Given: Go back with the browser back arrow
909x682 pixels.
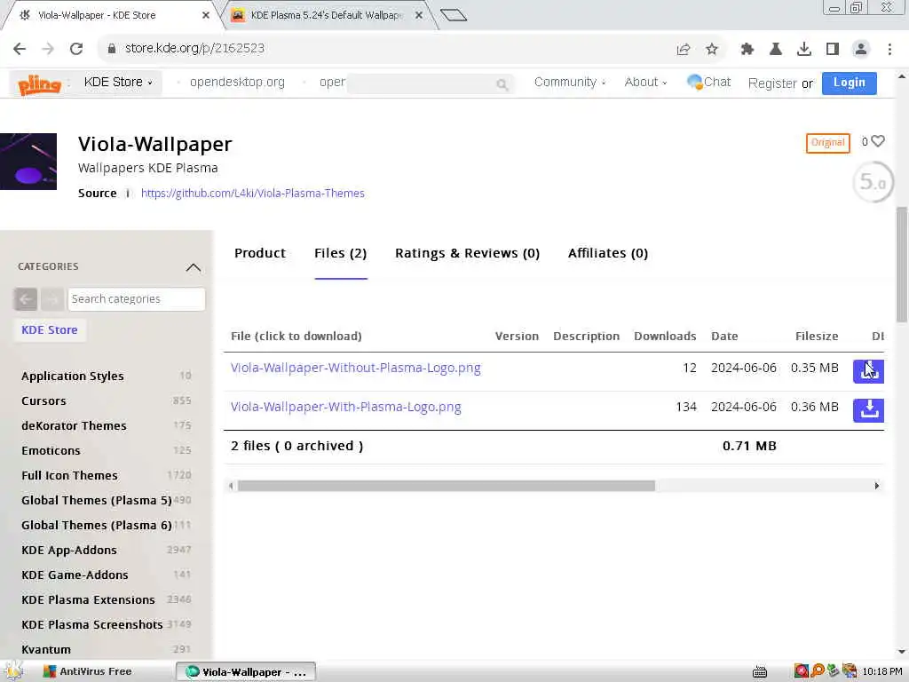Looking at the screenshot, I should [x=20, y=49].
